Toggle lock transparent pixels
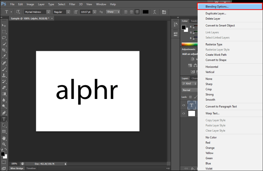 tap(190, 97)
